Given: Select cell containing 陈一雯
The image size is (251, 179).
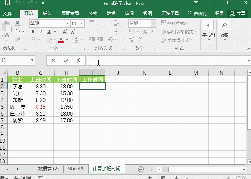Looking at the screenshot, I should click(x=18, y=107).
